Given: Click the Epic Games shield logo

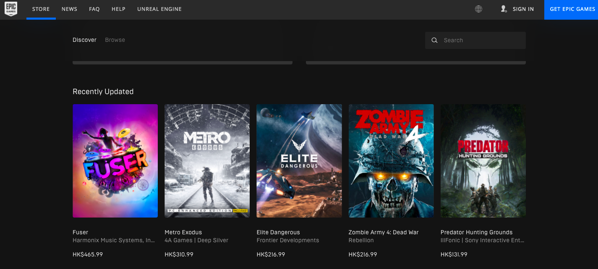Looking at the screenshot, I should click(x=11, y=9).
